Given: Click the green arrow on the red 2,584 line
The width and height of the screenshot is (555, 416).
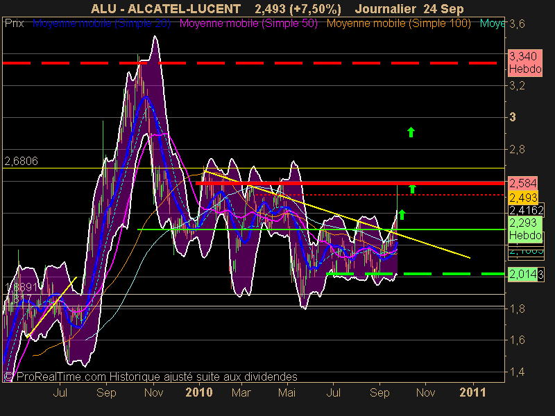Looking at the screenshot, I should (x=412, y=189).
